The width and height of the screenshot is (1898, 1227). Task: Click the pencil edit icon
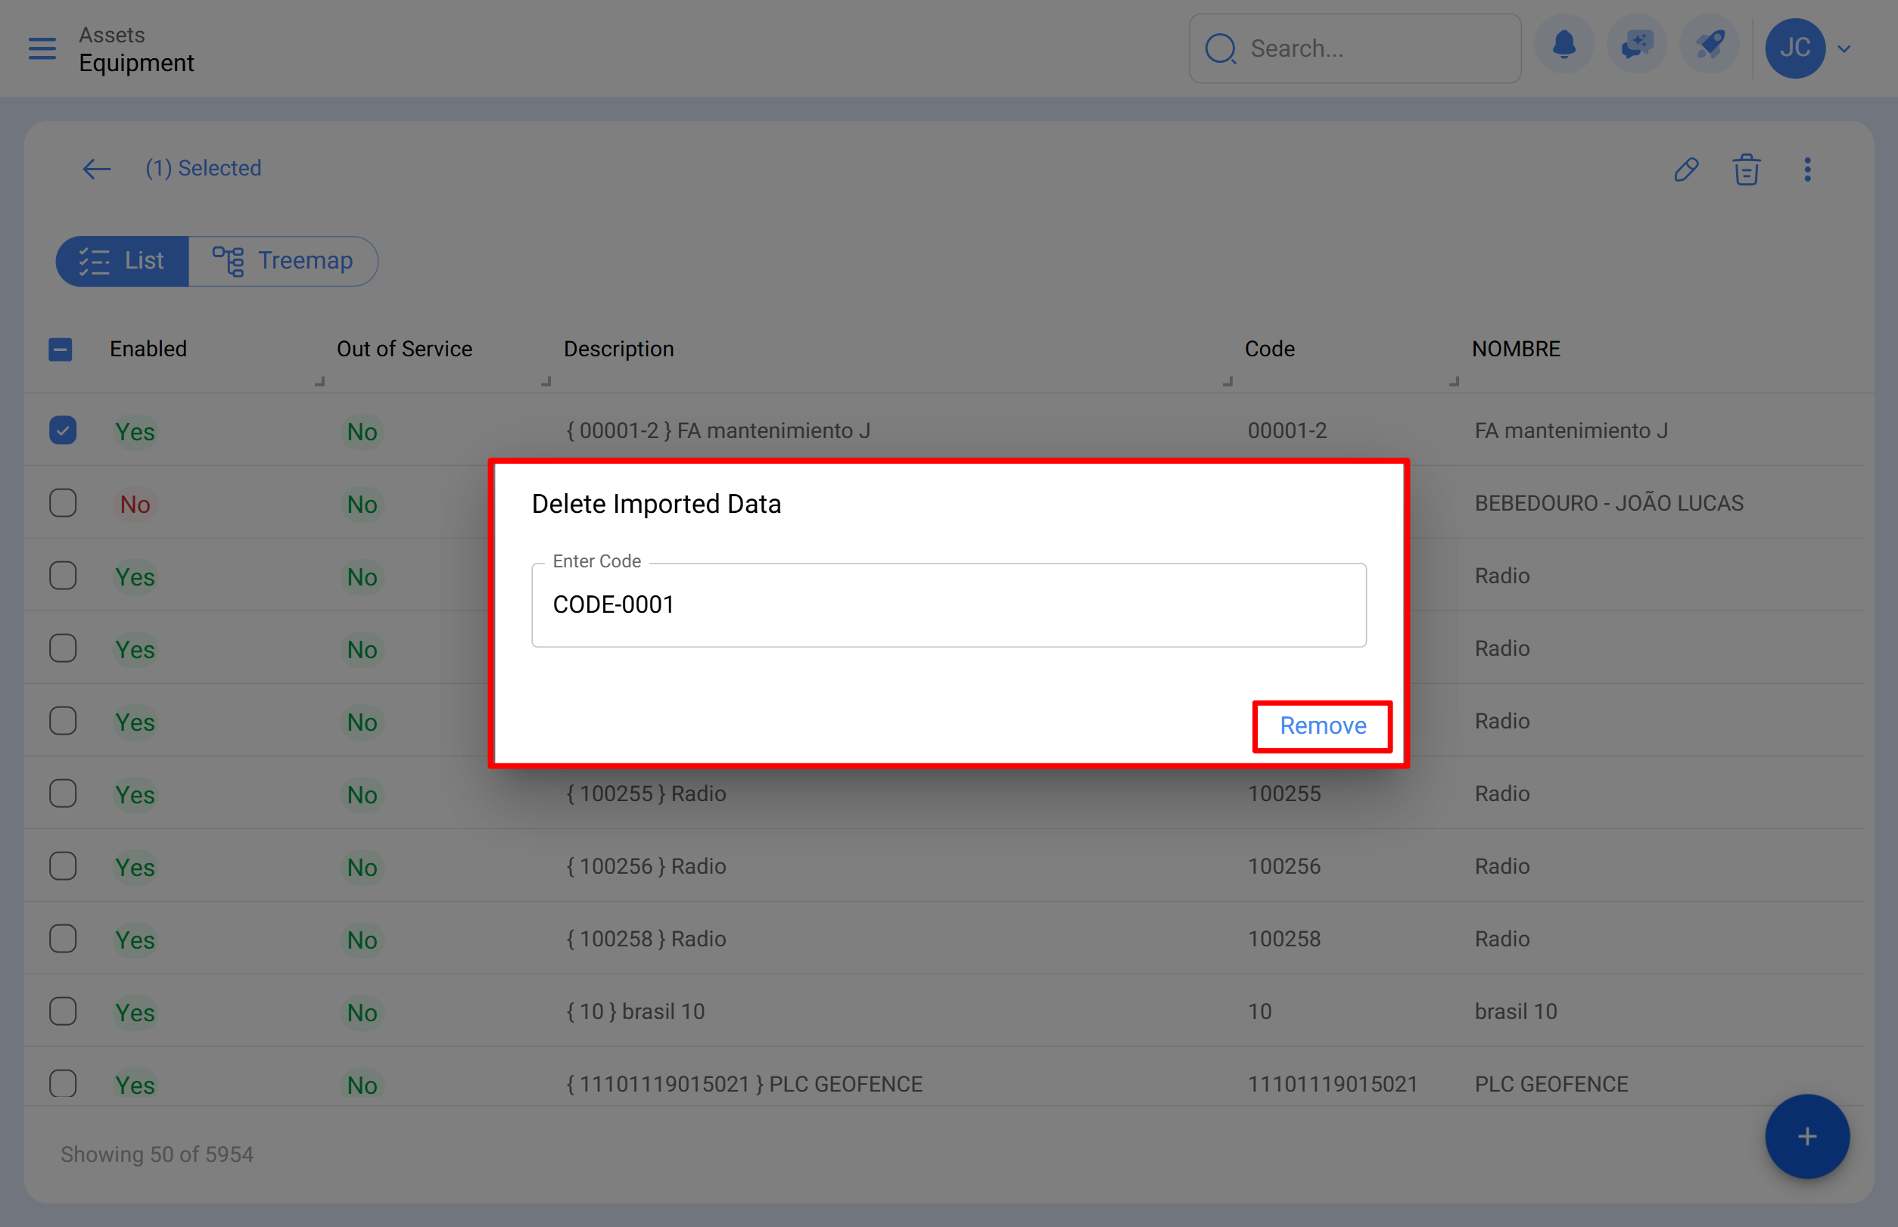click(1686, 169)
